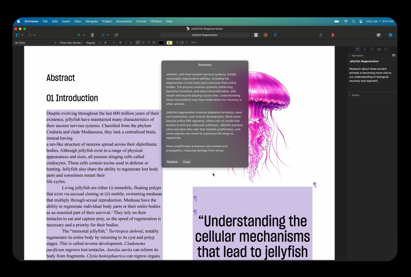Open the list style dropdown
Viewport: 411px width, 277px height.
194,43
